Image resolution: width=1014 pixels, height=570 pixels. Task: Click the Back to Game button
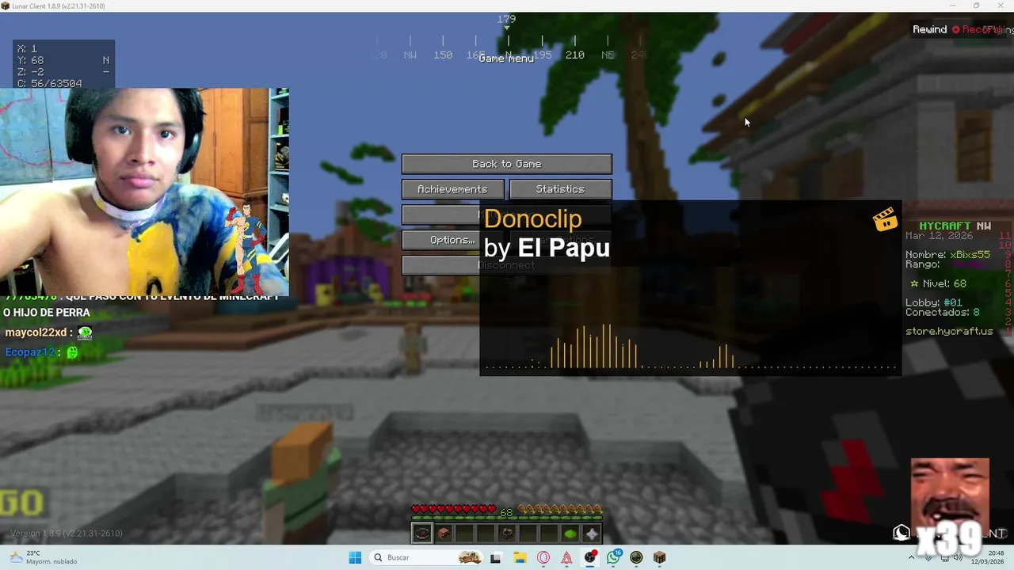(507, 164)
